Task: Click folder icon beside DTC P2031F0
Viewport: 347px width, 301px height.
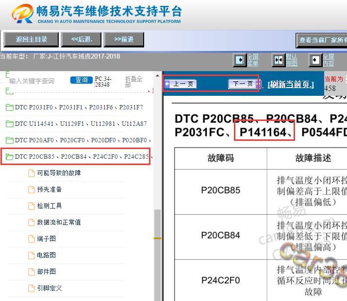Action: pos(9,107)
